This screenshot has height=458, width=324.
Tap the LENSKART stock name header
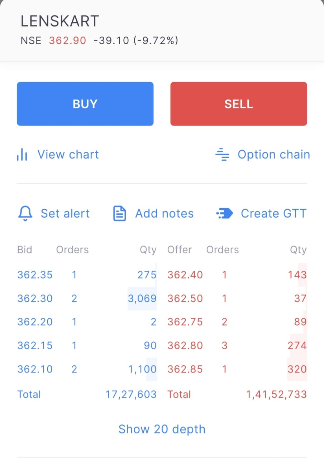(x=59, y=22)
